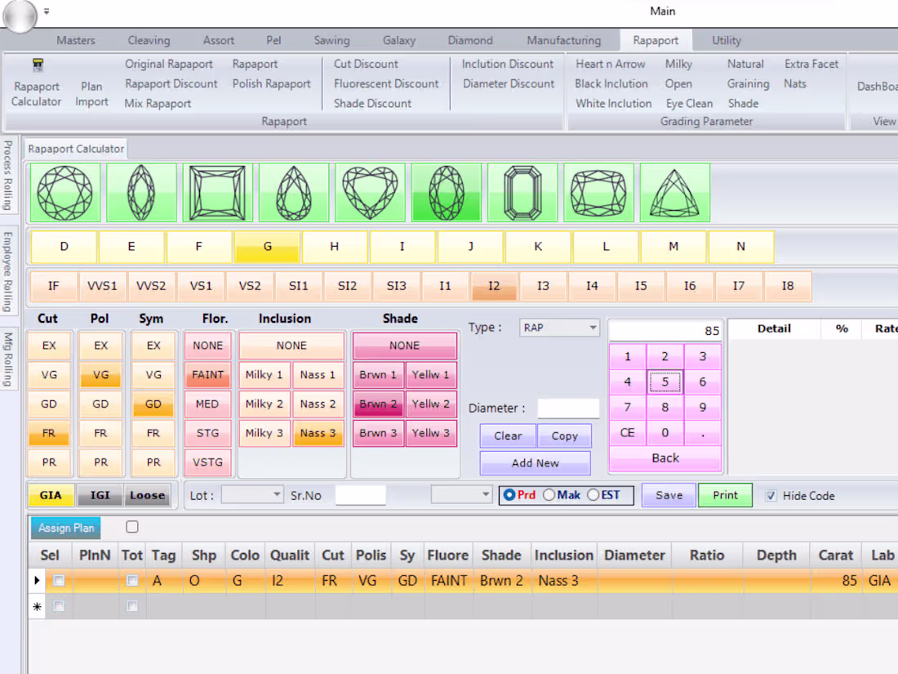Click the Save button
Viewport: 898px width, 674px height.
coord(669,495)
